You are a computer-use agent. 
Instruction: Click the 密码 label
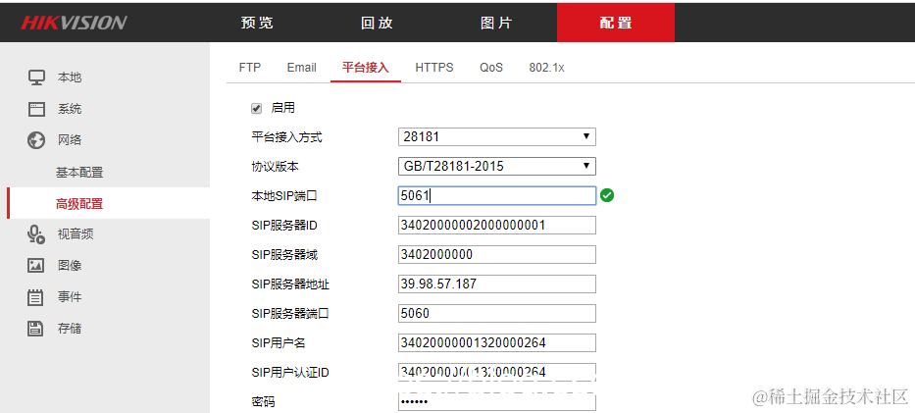click(263, 402)
